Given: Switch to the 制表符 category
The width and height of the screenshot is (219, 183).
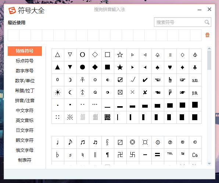Looking at the screenshot, I should click(25, 160).
